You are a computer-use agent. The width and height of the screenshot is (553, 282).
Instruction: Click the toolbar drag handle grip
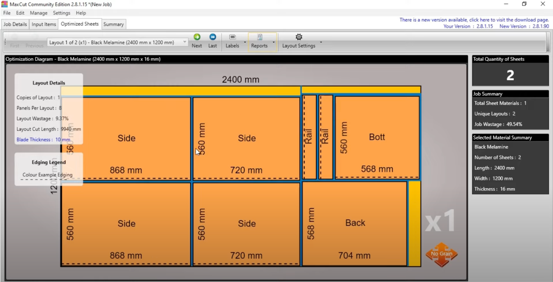(5, 42)
